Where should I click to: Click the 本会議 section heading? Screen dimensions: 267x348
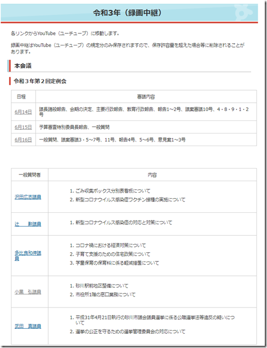click(x=23, y=66)
